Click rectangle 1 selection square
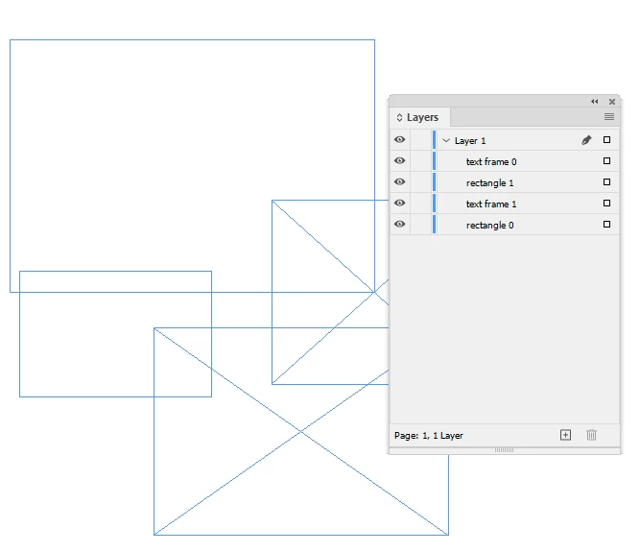This screenshot has height=552, width=640. [607, 182]
